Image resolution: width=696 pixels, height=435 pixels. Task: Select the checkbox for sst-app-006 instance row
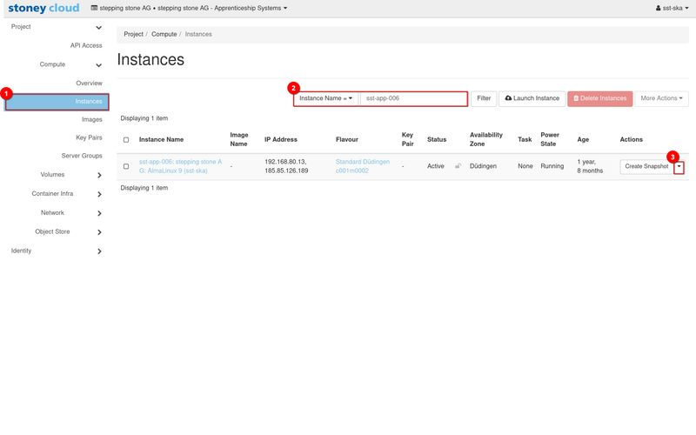[126, 166]
